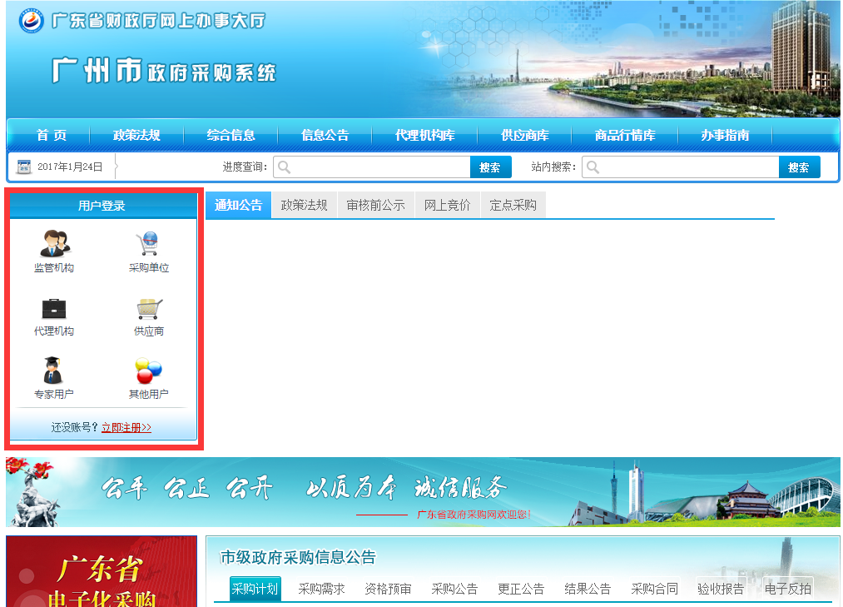Click the 立即注册 registration link
Screen dimensions: 843x607
click(126, 428)
